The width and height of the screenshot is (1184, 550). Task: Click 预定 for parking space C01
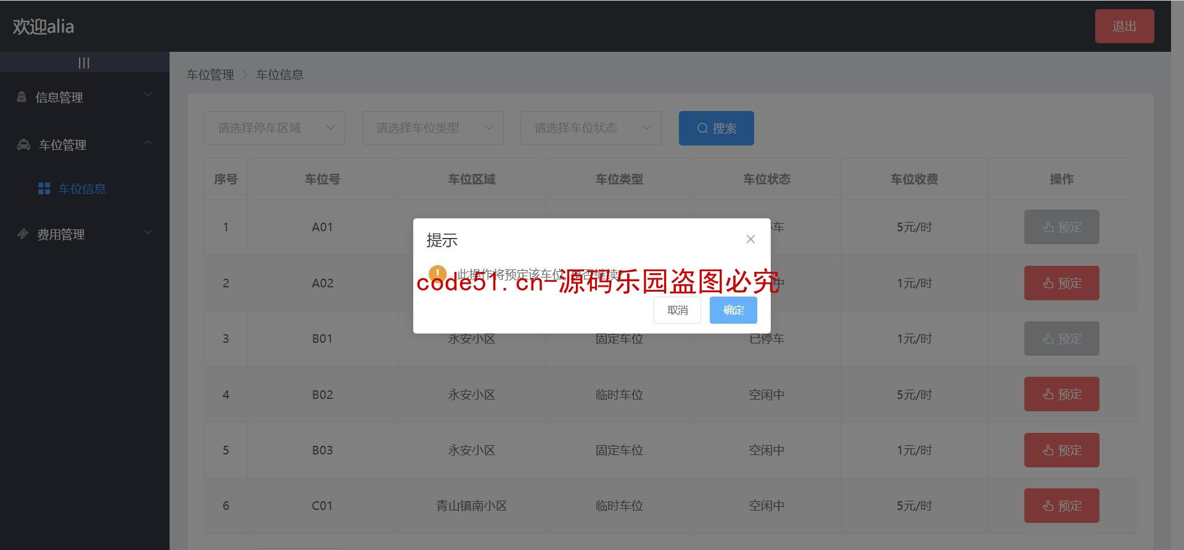[1061, 506]
